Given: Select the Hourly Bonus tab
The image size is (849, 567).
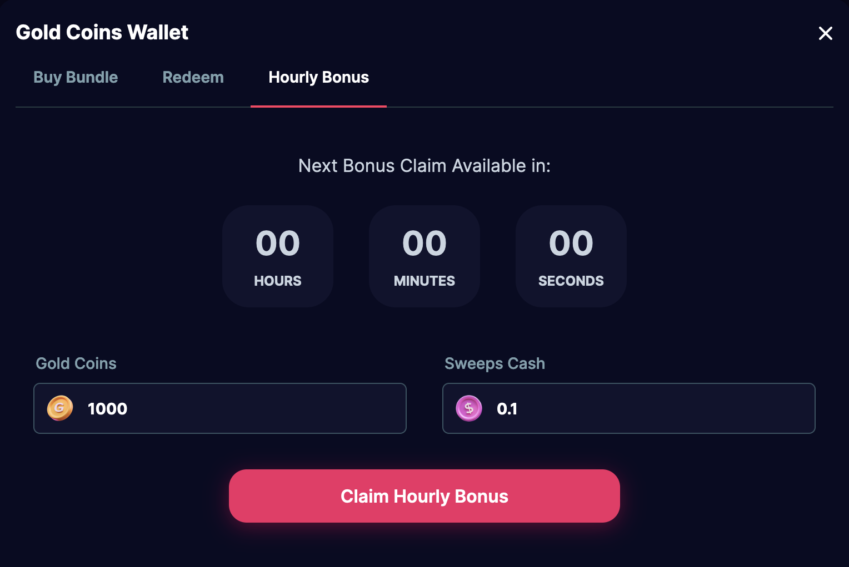Looking at the screenshot, I should click(x=318, y=77).
